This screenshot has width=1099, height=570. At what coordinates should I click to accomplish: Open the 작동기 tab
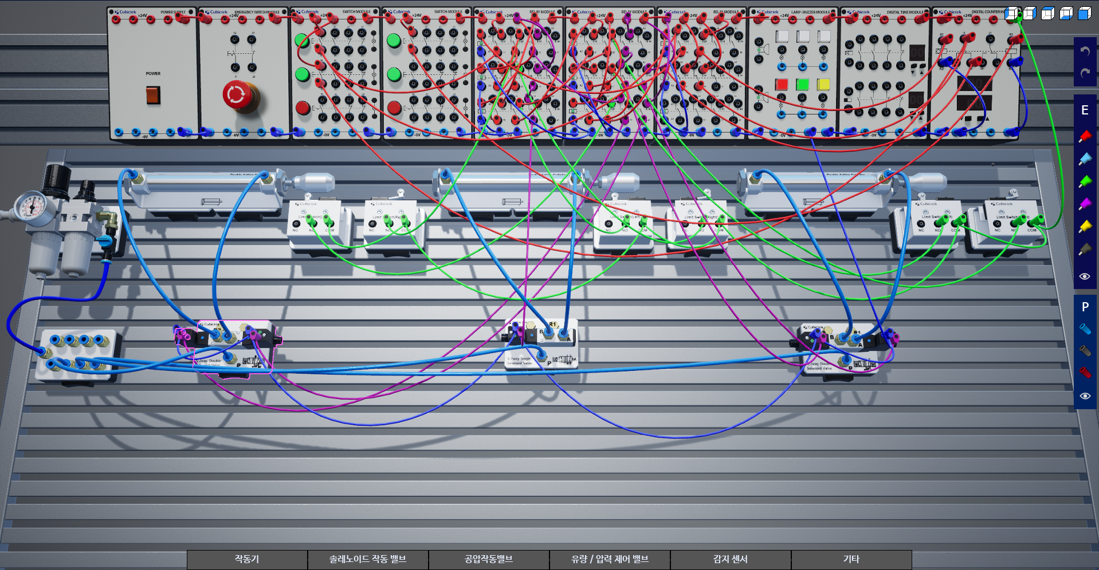tap(247, 559)
